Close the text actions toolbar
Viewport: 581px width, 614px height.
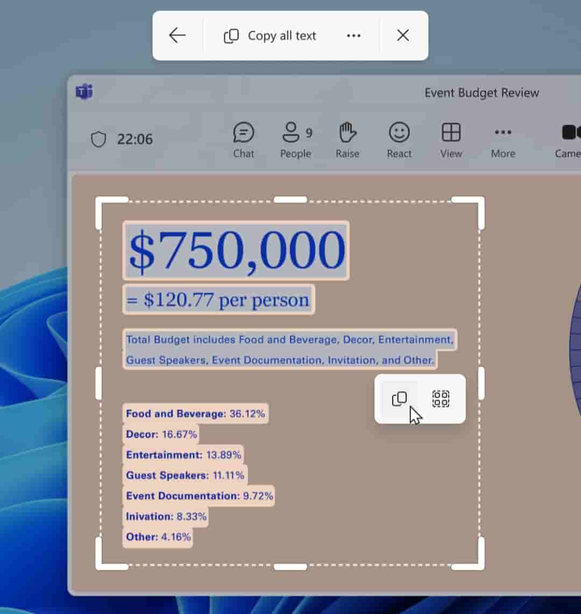(403, 36)
